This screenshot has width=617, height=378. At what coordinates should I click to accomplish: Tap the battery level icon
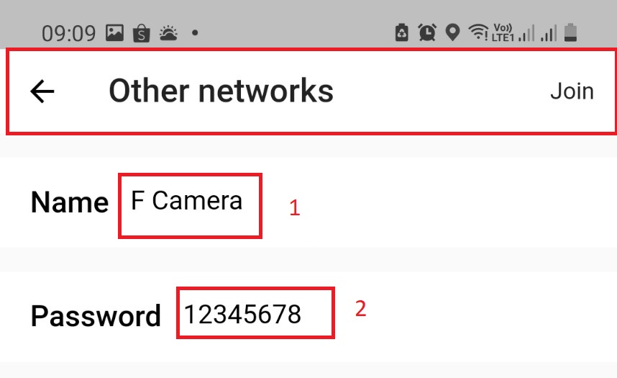570,32
